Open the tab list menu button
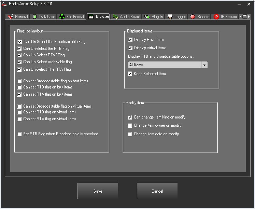 click(x=245, y=16)
